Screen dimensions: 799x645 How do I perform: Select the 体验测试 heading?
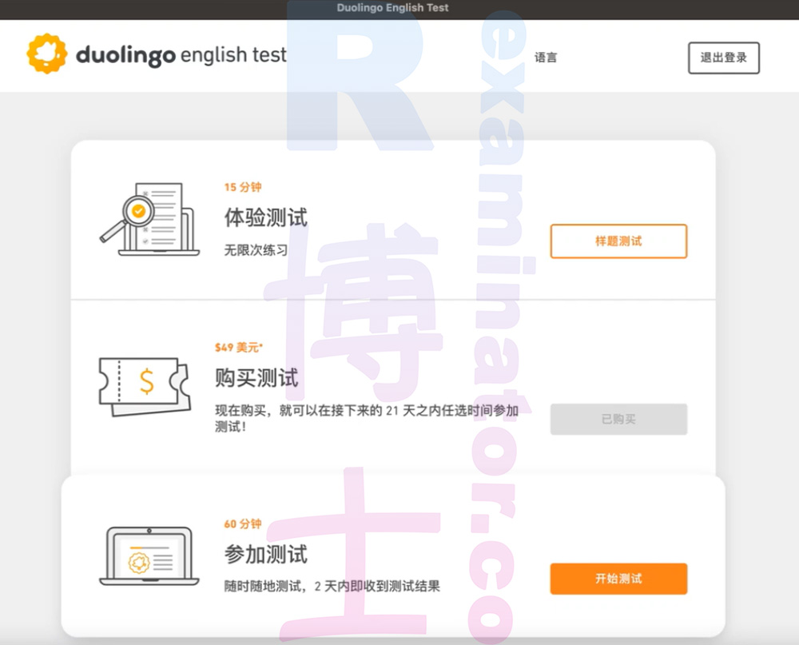click(266, 217)
